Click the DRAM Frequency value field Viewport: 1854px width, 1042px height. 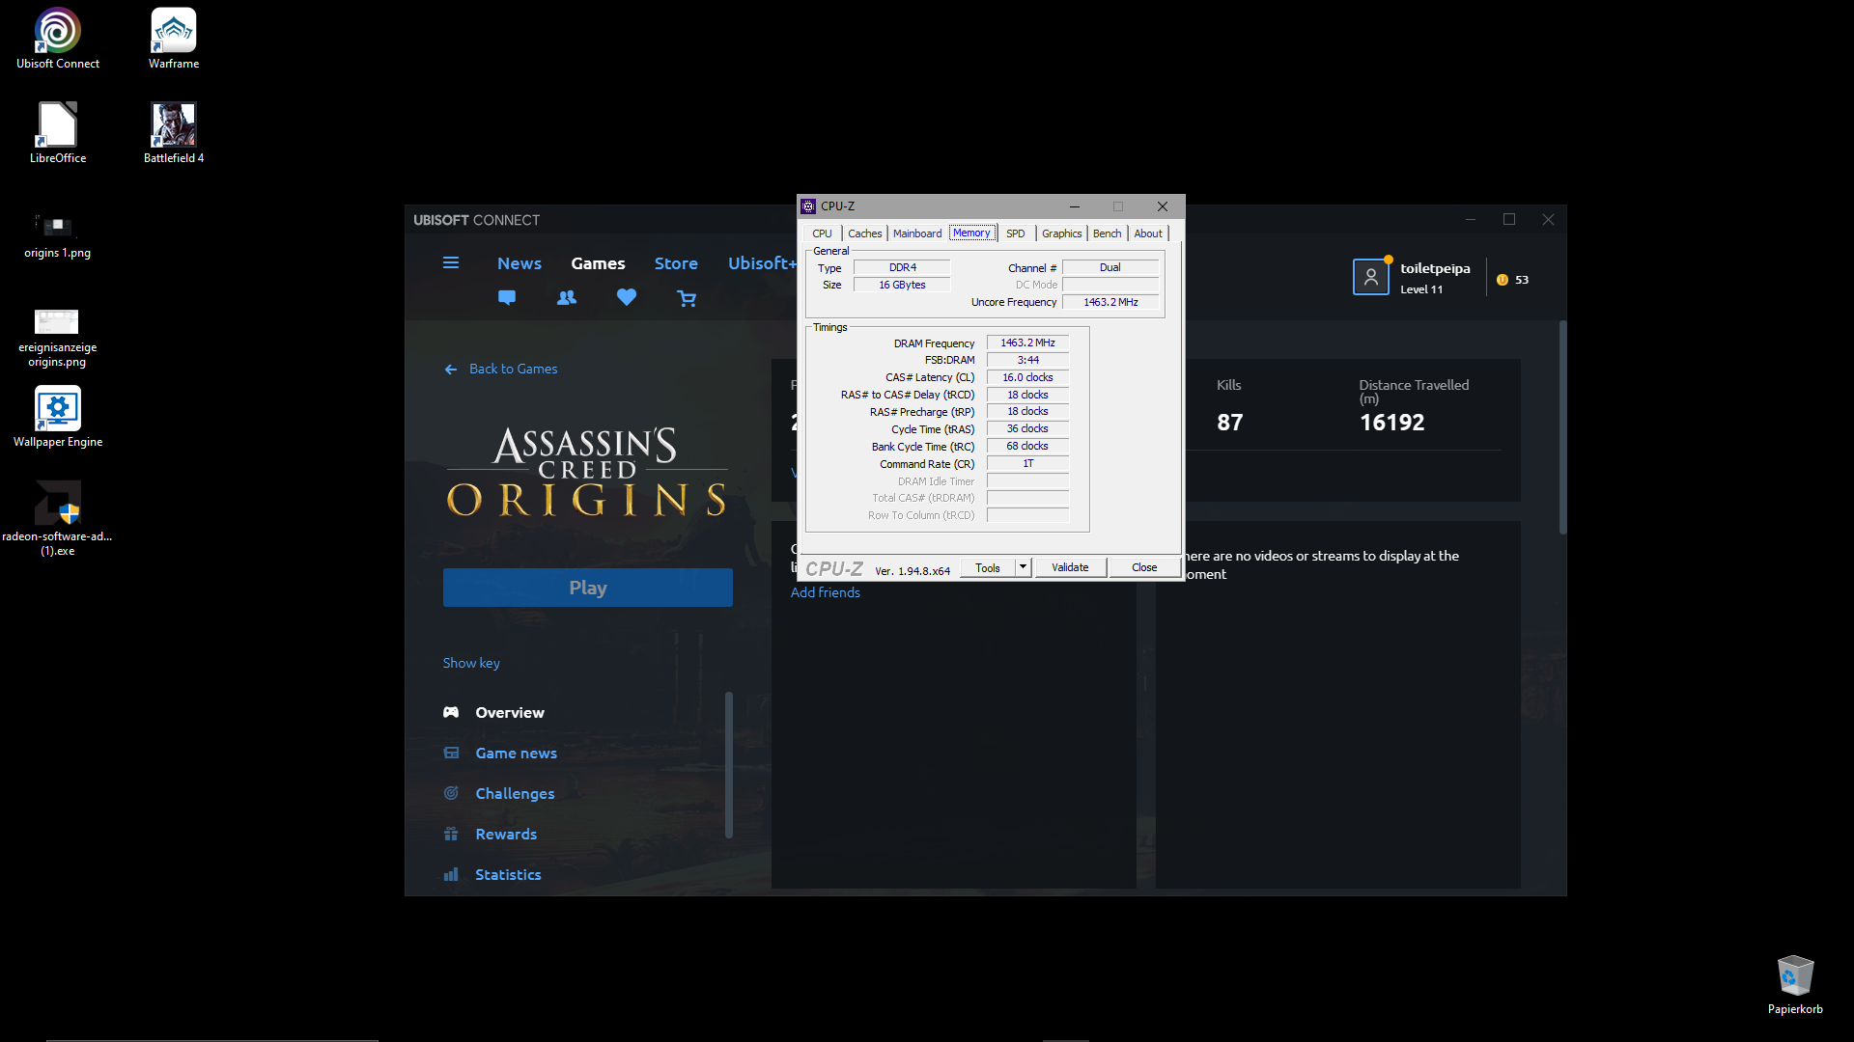[x=1027, y=343]
